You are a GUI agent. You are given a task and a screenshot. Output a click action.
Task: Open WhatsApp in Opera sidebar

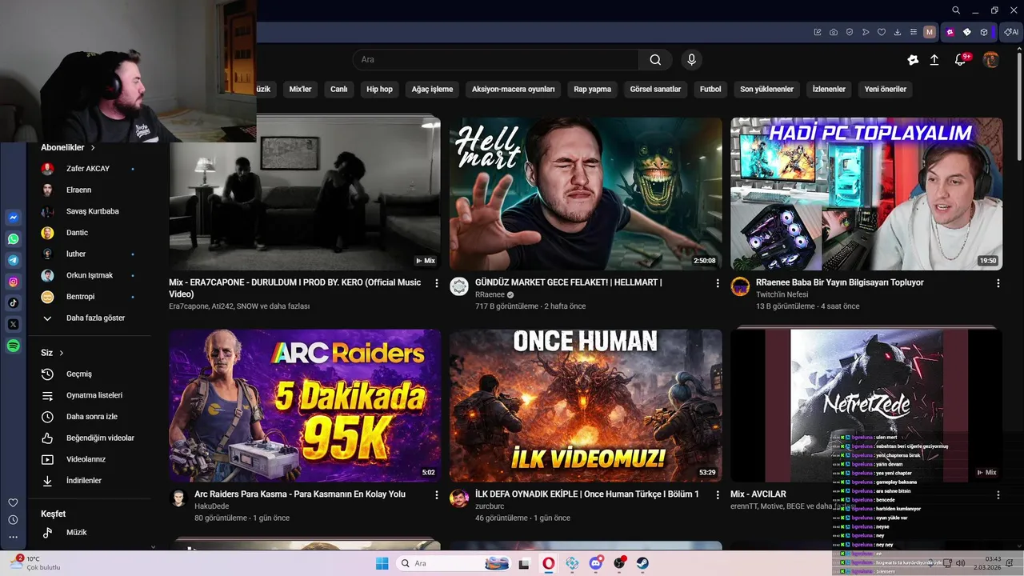point(14,239)
